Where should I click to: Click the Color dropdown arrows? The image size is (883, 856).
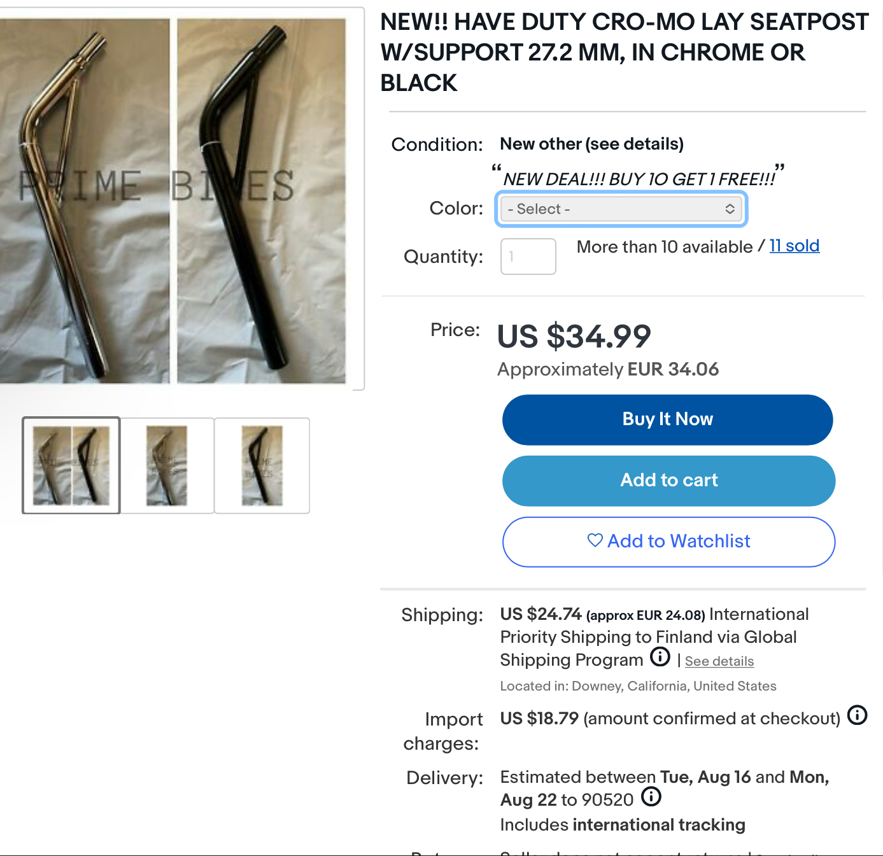730,209
